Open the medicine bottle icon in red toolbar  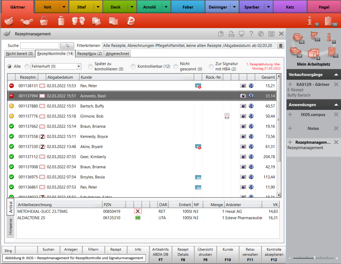(x=61, y=21)
